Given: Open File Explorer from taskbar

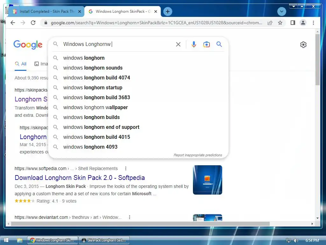Looking at the screenshot, I should click(19, 240).
